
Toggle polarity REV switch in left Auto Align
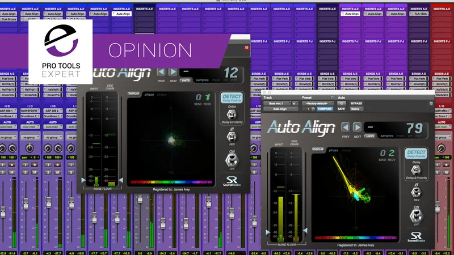click(232, 136)
